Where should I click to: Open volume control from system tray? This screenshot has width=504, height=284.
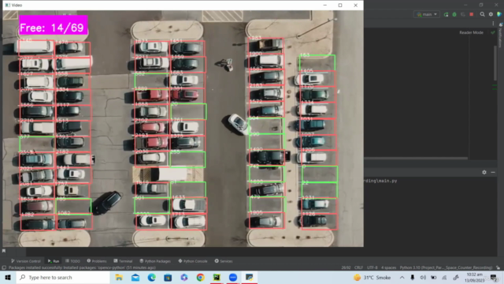pos(423,277)
